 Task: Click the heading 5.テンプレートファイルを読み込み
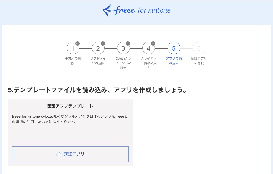pos(97,90)
